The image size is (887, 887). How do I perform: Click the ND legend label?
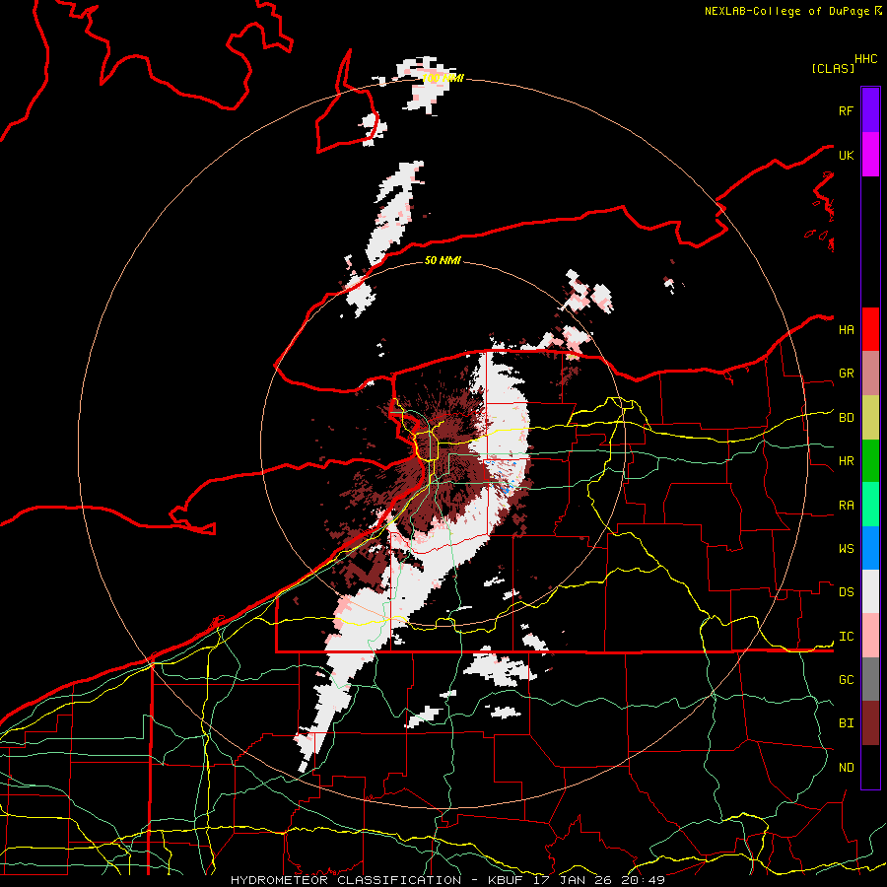(x=846, y=768)
